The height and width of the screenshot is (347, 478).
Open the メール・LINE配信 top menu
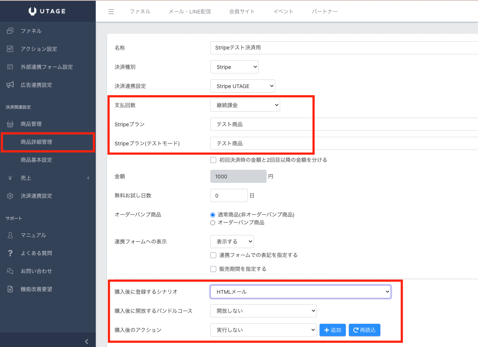(190, 12)
